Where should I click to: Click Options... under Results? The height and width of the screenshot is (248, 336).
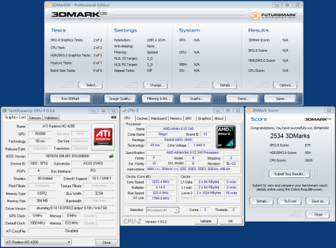pyautogui.click(x=286, y=85)
